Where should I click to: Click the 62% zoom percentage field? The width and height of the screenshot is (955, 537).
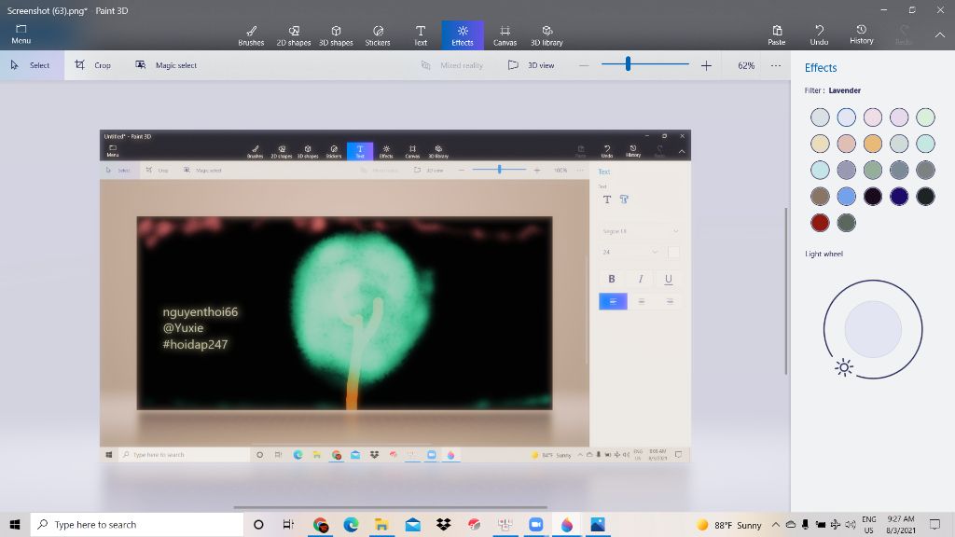tap(746, 65)
